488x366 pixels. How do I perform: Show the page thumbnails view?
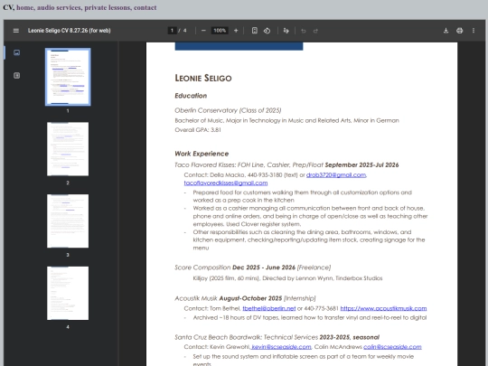(17, 52)
